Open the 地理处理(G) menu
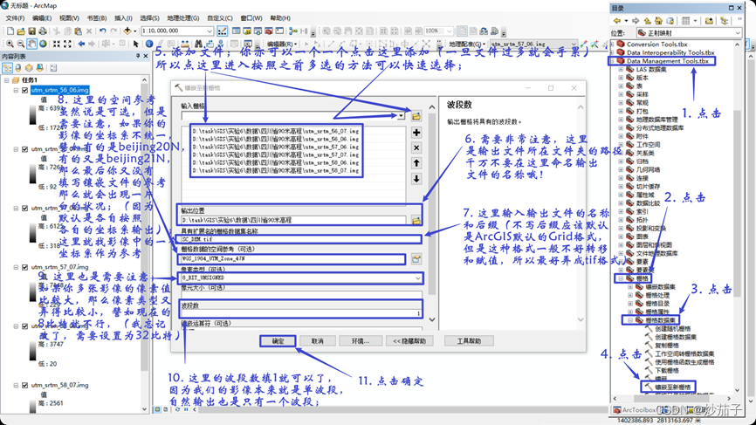The width and height of the screenshot is (756, 425). pyautogui.click(x=183, y=17)
